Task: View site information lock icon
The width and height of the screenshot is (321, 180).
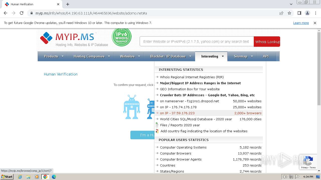Action: pyautogui.click(x=32, y=13)
